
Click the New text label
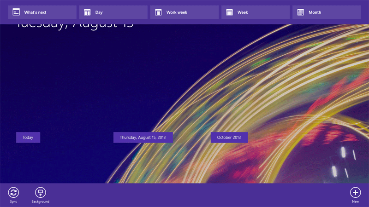tap(355, 202)
